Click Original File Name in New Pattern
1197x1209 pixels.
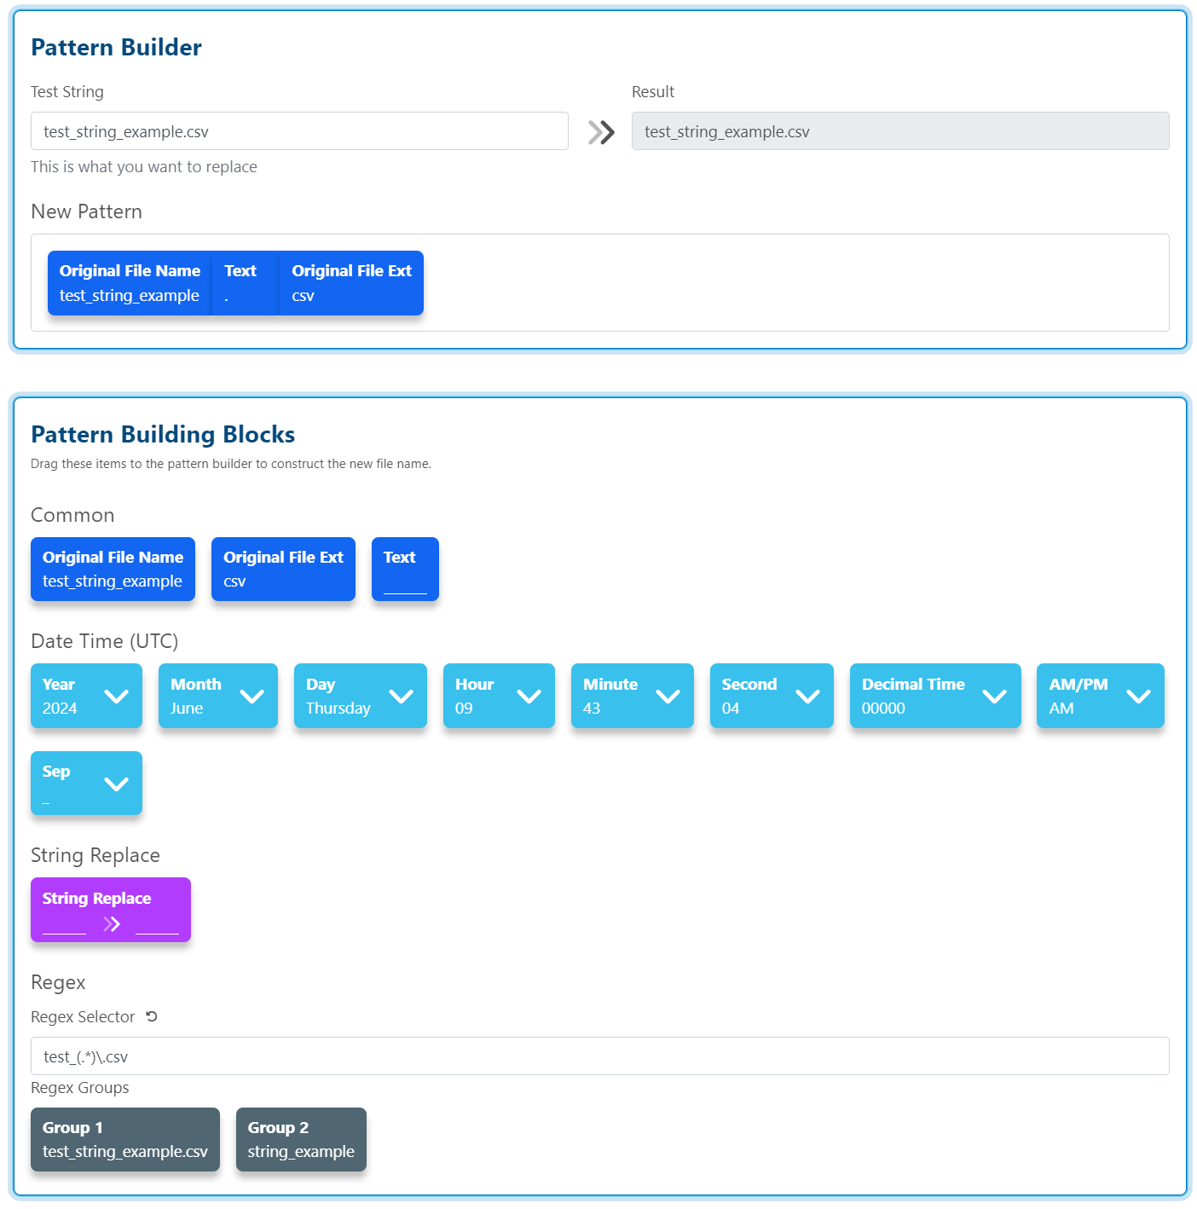coord(130,283)
